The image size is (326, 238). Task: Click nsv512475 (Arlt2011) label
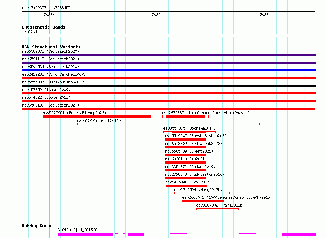[99, 120]
